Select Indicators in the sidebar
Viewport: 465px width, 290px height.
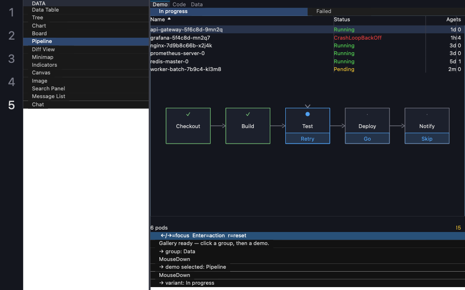click(86, 65)
